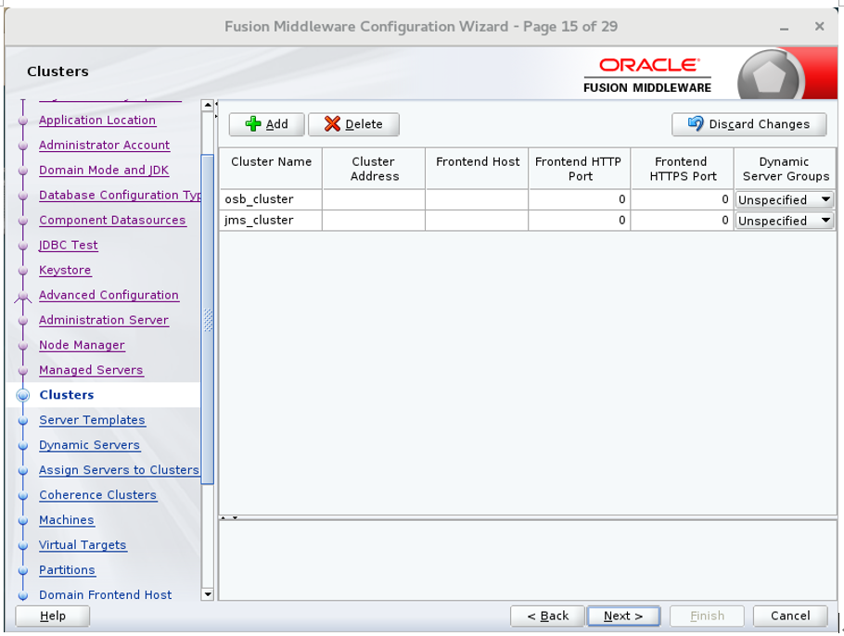Open the JDBC Test step
844x636 pixels.
(x=69, y=246)
